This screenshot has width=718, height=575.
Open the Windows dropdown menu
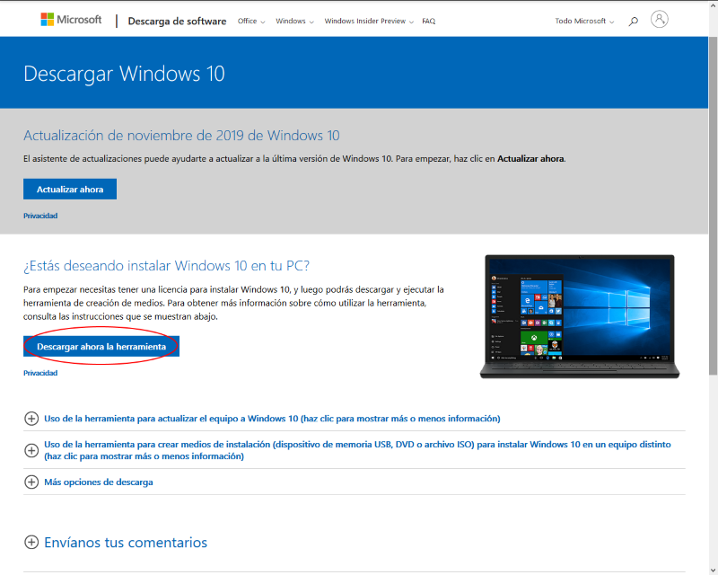(x=293, y=20)
